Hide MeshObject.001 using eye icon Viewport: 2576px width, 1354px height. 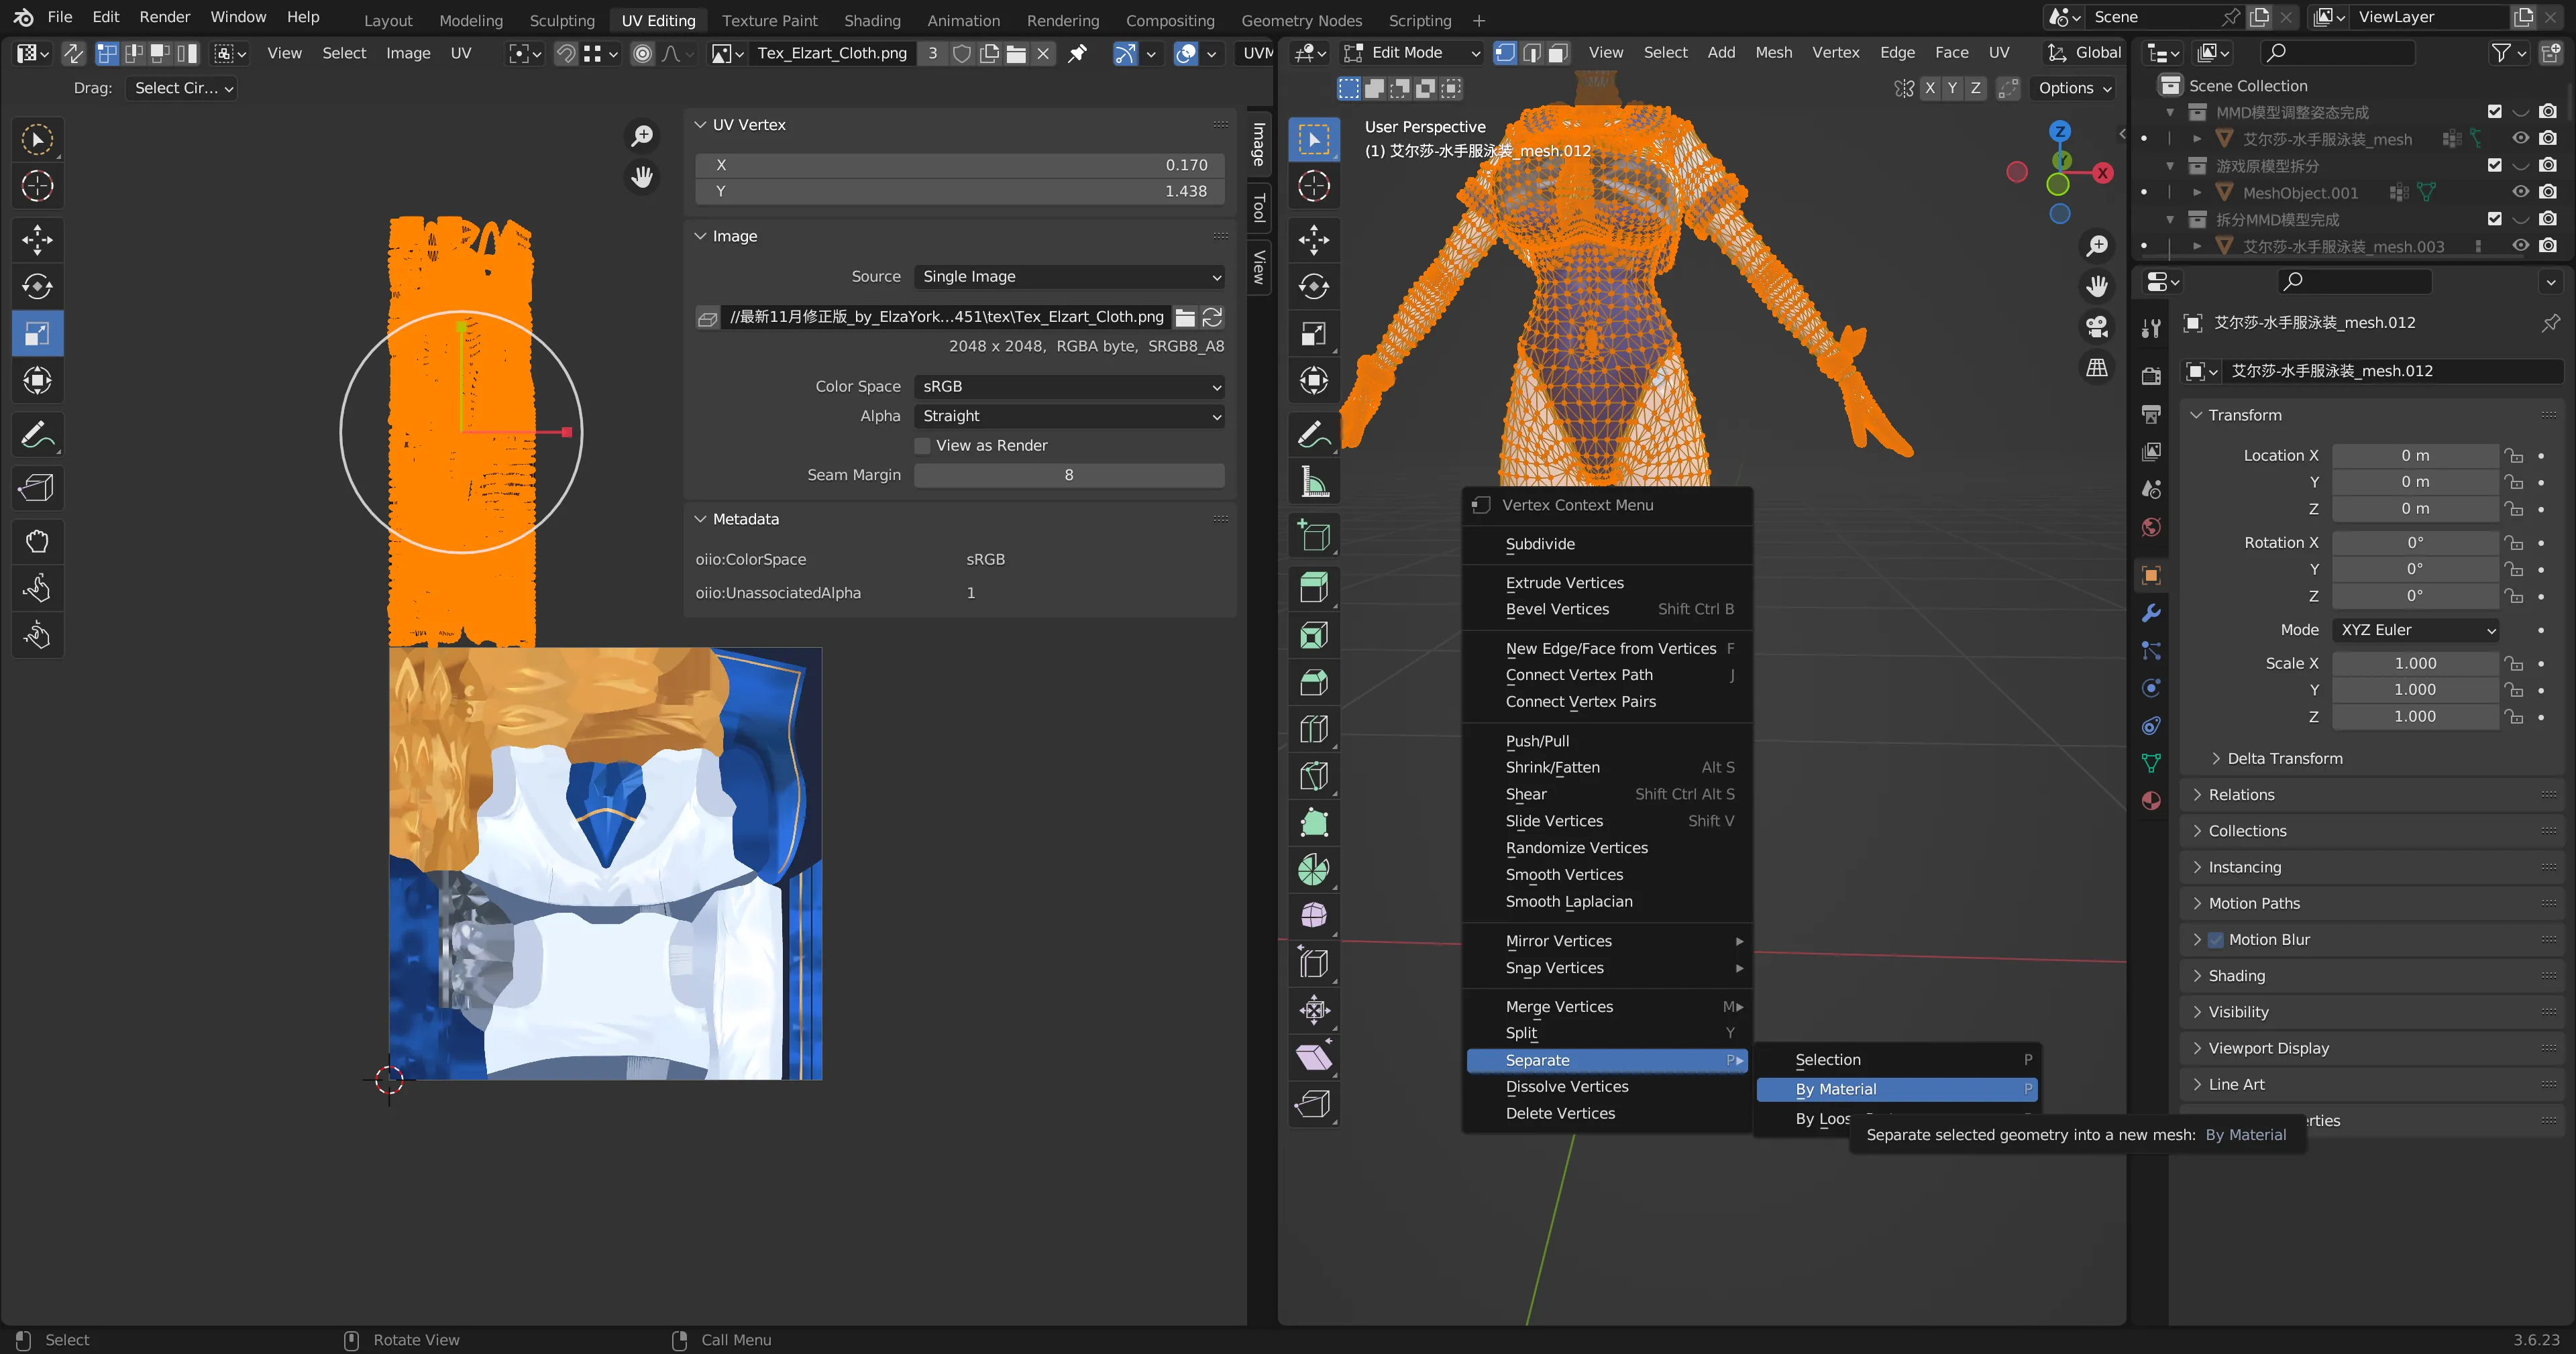pos(2520,192)
